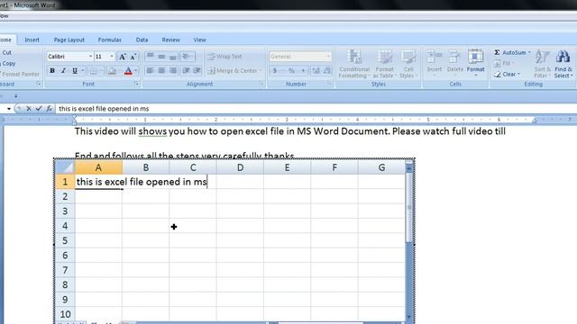
Task: Open Sort & Filter menu
Action: (543, 64)
